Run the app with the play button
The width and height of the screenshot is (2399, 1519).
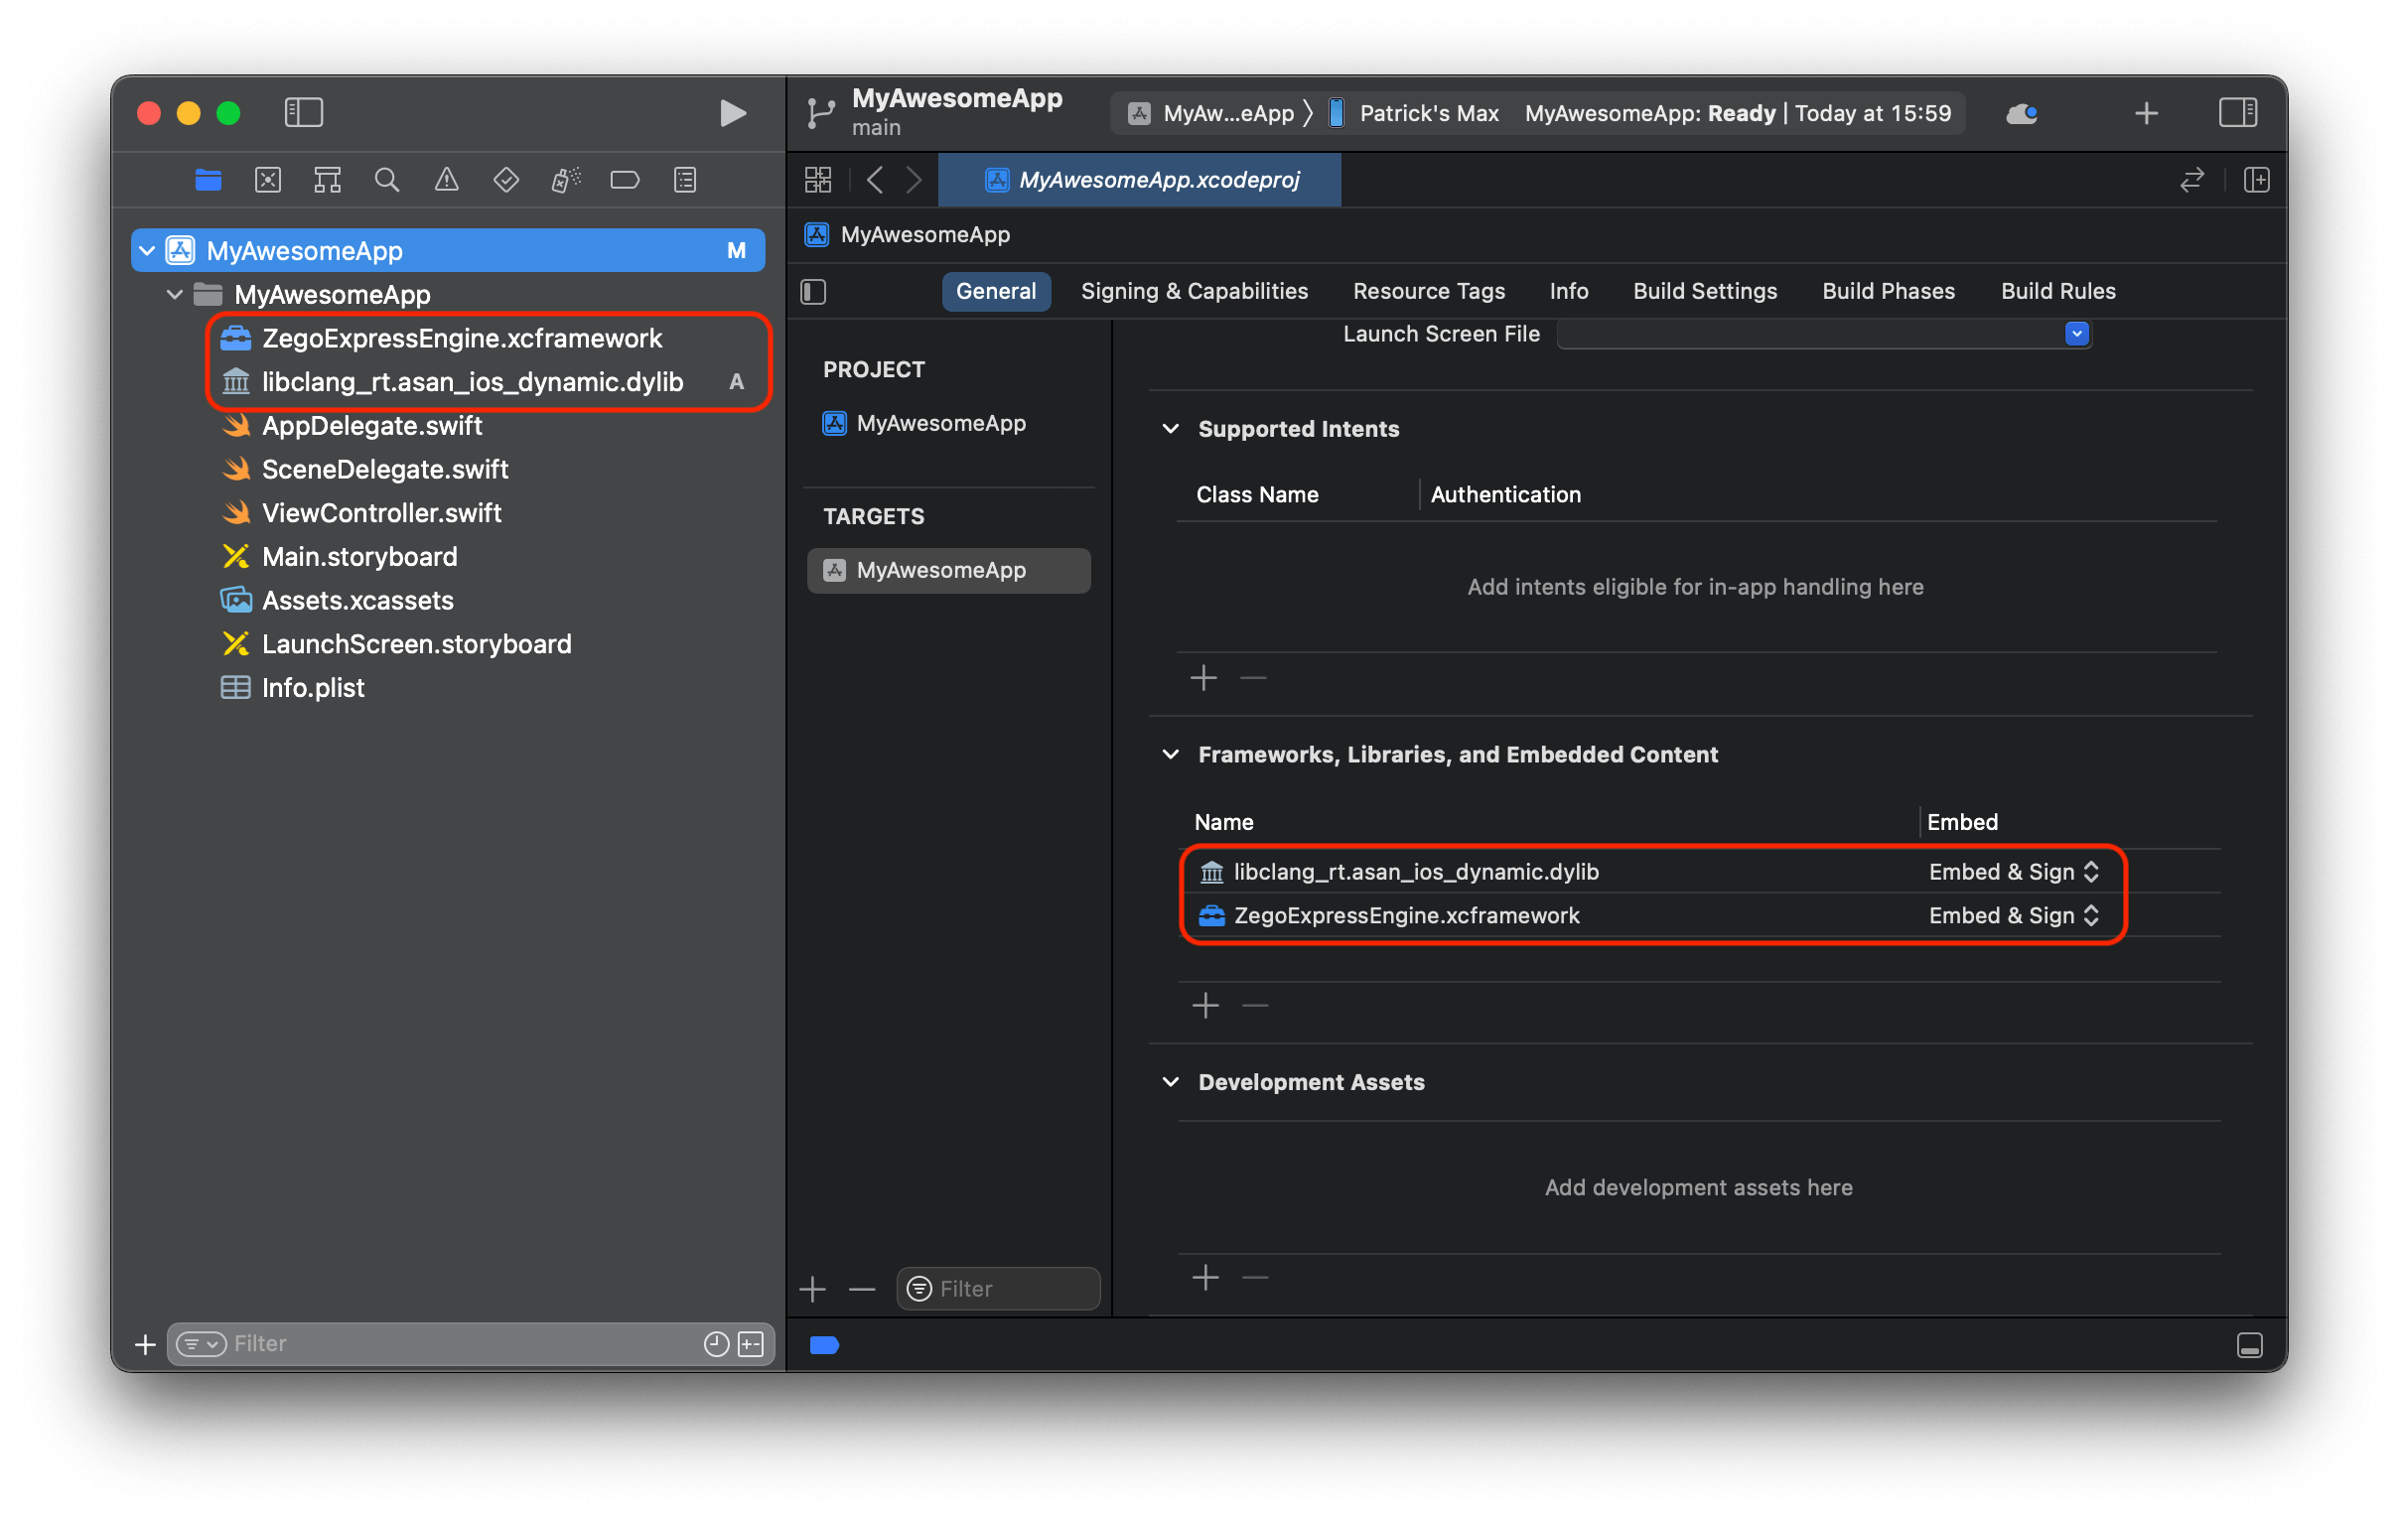click(x=732, y=112)
